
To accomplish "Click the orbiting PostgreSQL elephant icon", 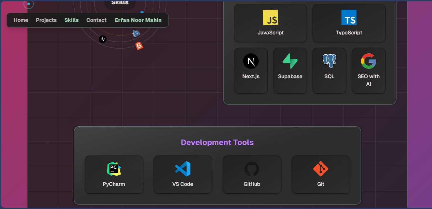I will 136,33.
